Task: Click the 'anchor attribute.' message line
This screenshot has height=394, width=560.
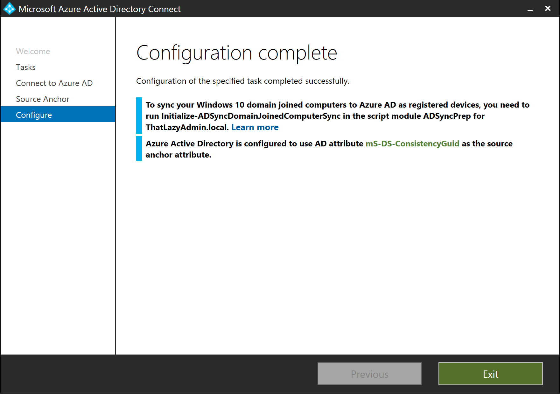Action: coord(178,155)
